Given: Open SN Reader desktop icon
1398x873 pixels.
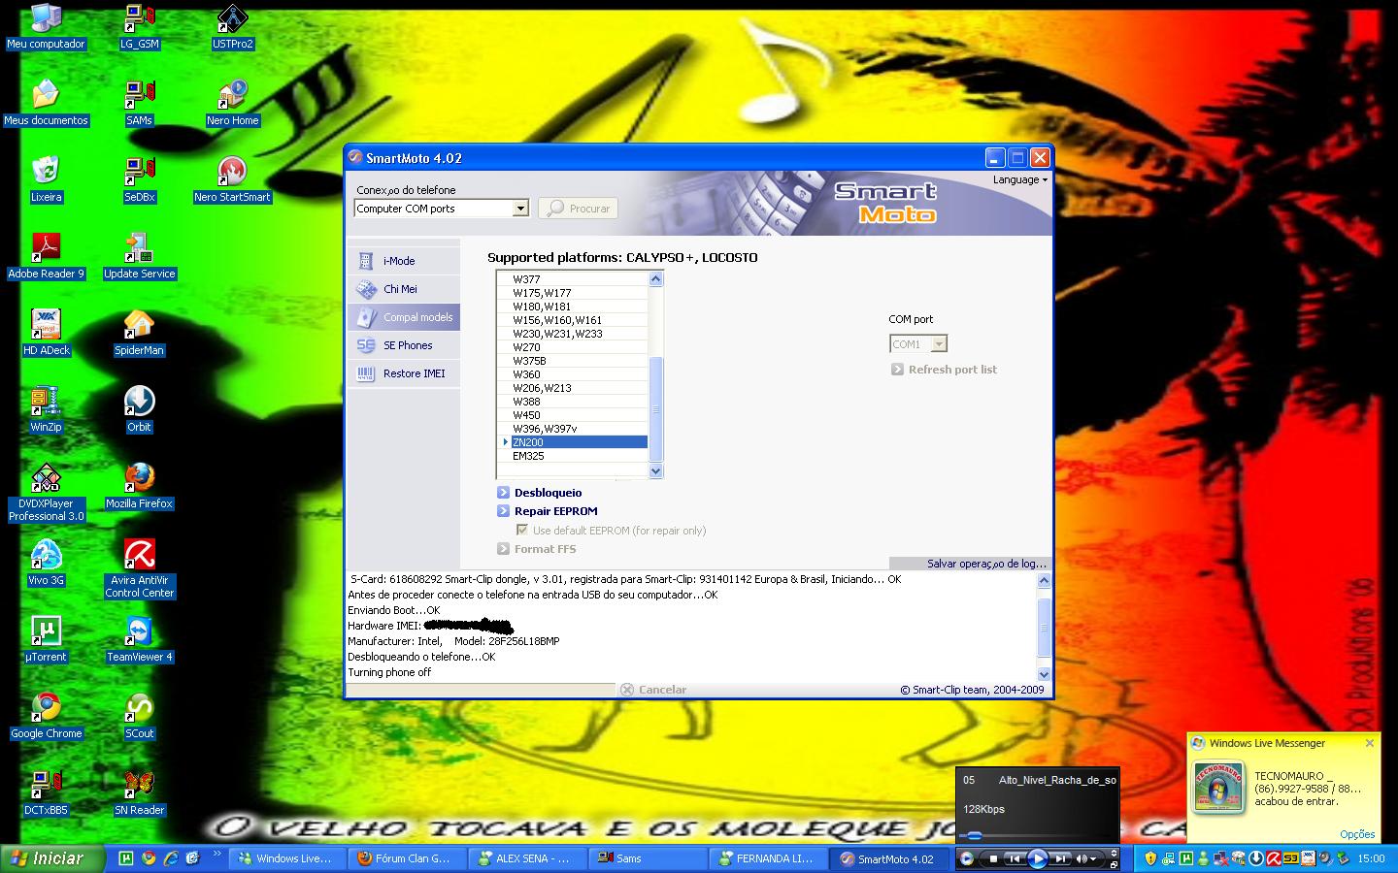Looking at the screenshot, I should point(140,793).
